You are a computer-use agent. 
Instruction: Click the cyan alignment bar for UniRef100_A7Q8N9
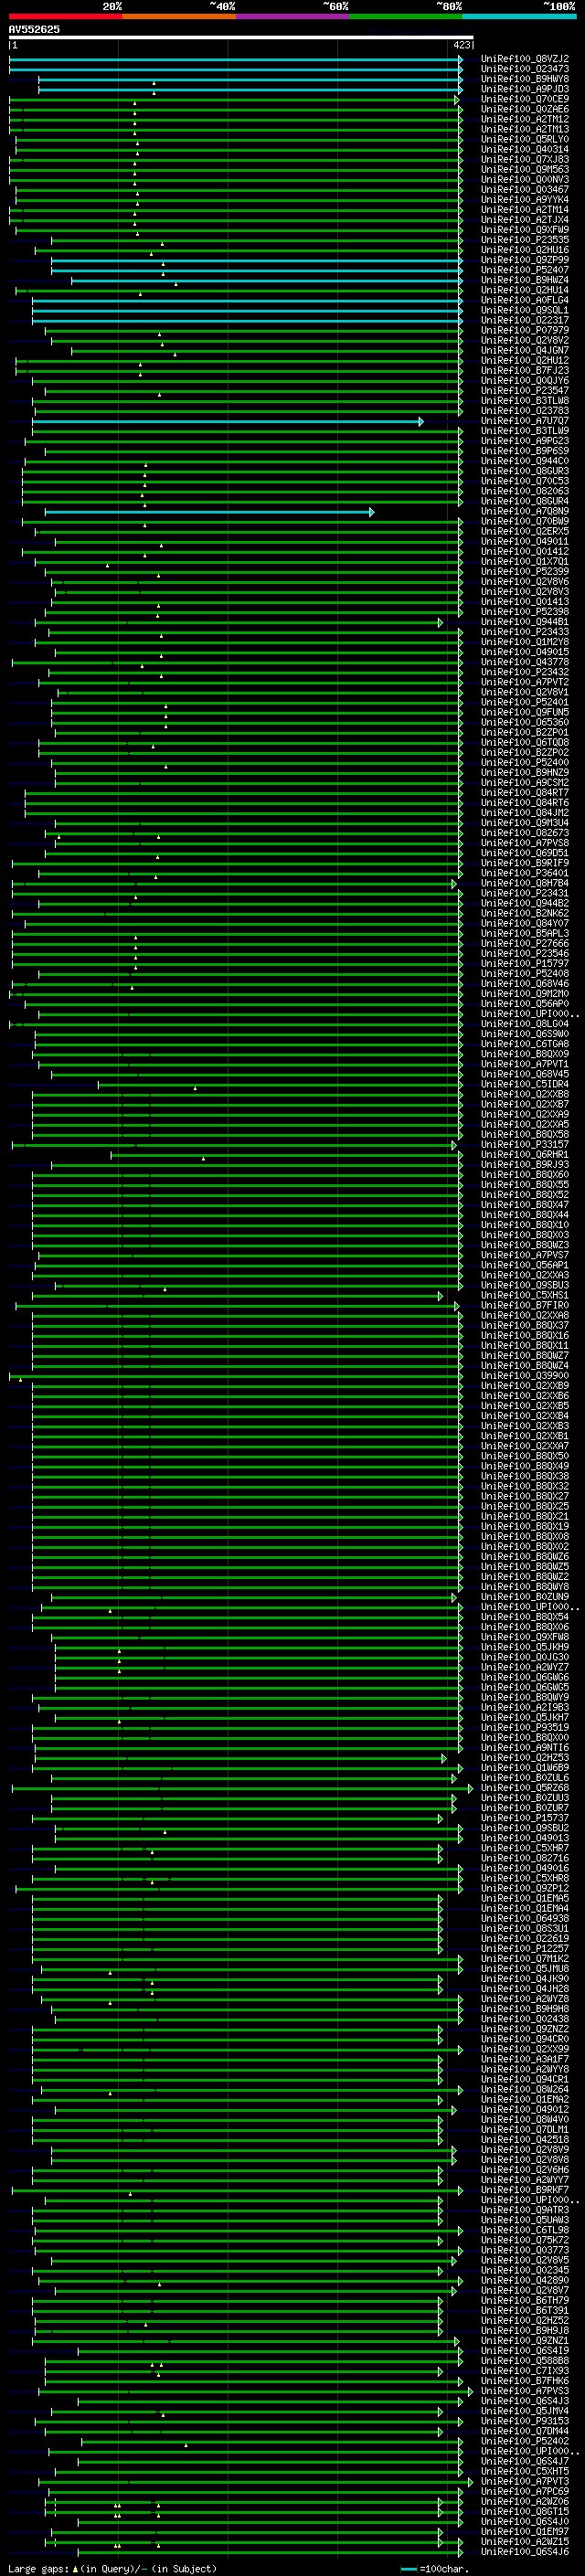click(209, 512)
